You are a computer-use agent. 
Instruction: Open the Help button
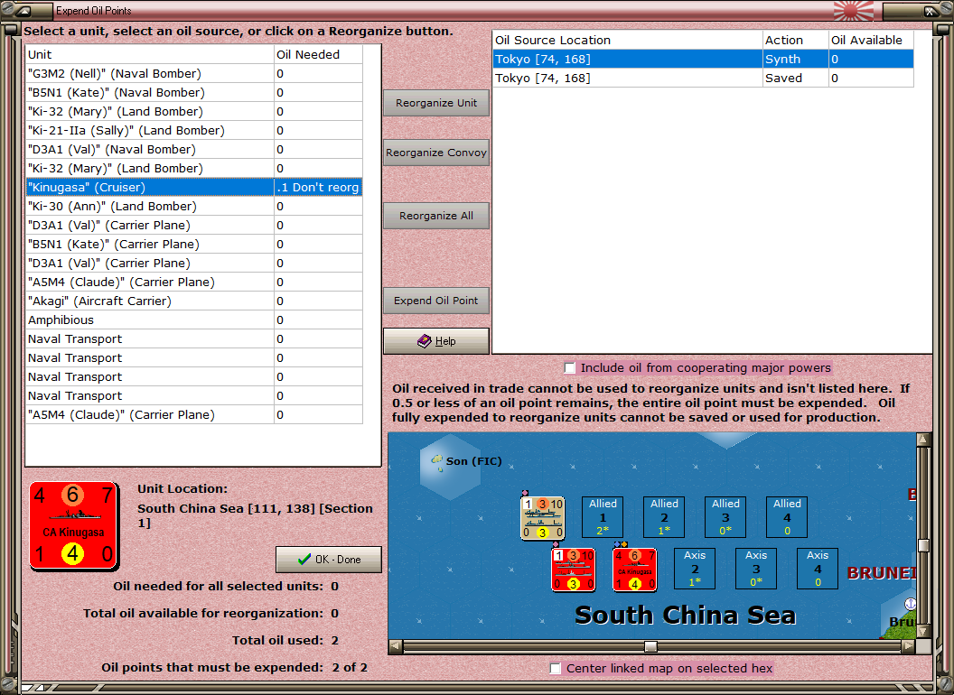coord(436,341)
